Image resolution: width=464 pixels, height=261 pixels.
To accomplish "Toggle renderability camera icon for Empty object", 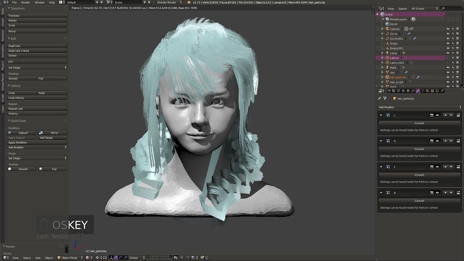I will click(457, 43).
